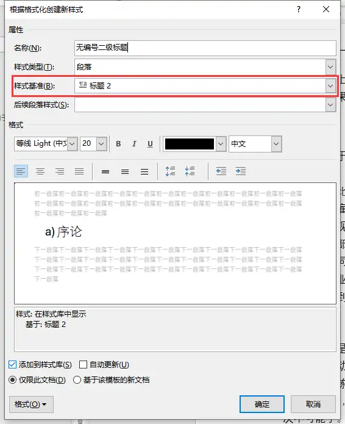345x424 pixels.
Task: Enable 自动更新 checkbox
Action: 84,364
